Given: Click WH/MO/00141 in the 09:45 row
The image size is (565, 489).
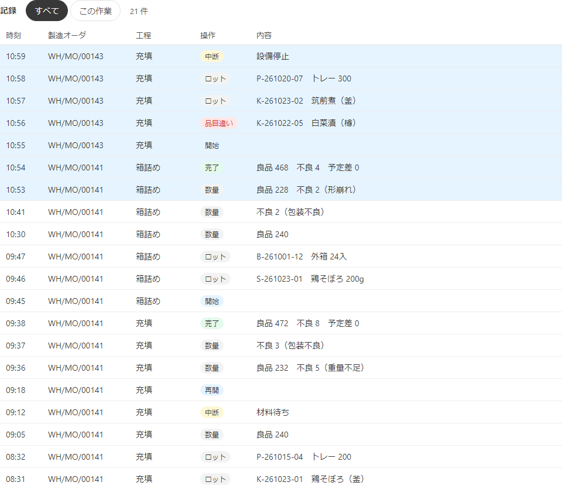Looking at the screenshot, I should tap(76, 301).
